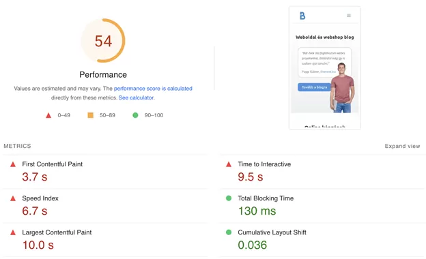
Task: Click the Performance heading under the gauge
Action: pyautogui.click(x=103, y=74)
